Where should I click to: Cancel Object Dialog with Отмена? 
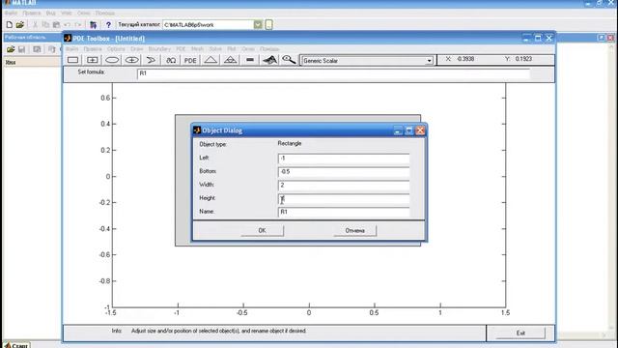coord(354,230)
